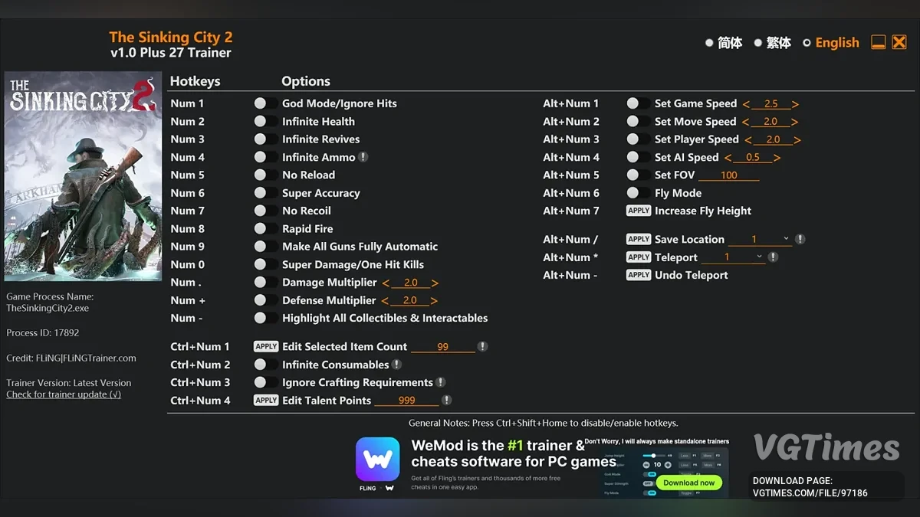Open Save Location slot dropdown
Screen dimensions: 920x517
tap(760, 239)
